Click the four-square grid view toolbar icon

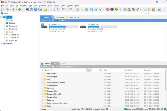coord(121,9)
